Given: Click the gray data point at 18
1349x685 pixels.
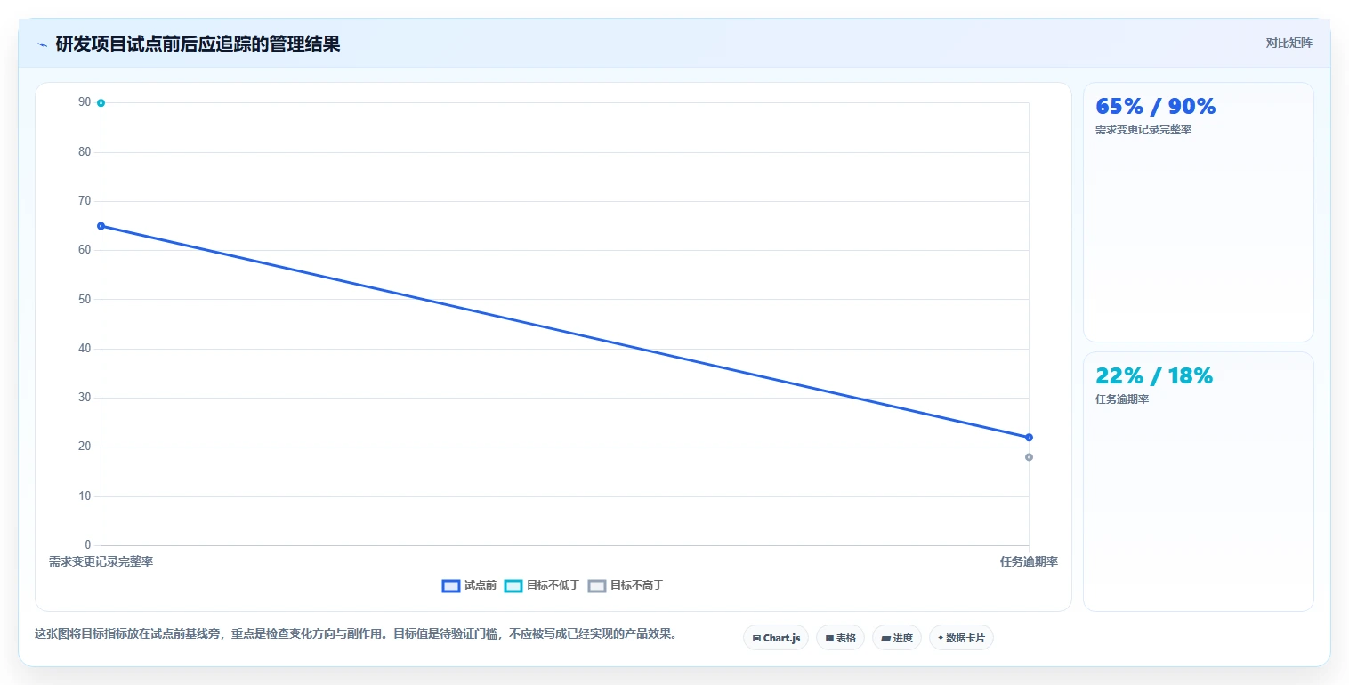Looking at the screenshot, I should click(1029, 457).
